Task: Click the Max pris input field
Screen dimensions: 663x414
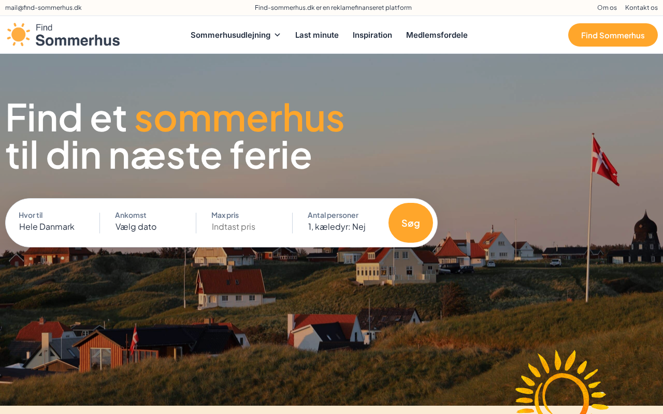Action: point(245,227)
